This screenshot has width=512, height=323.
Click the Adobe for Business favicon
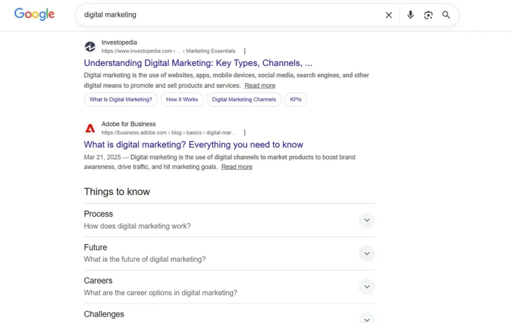click(x=90, y=128)
